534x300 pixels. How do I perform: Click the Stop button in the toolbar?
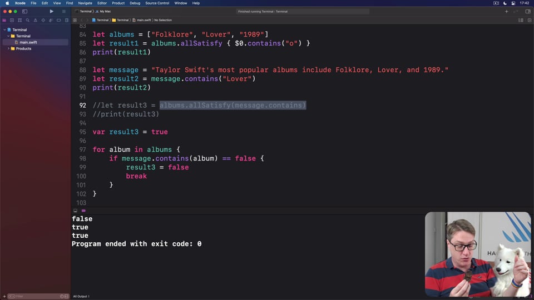pyautogui.click(x=63, y=11)
